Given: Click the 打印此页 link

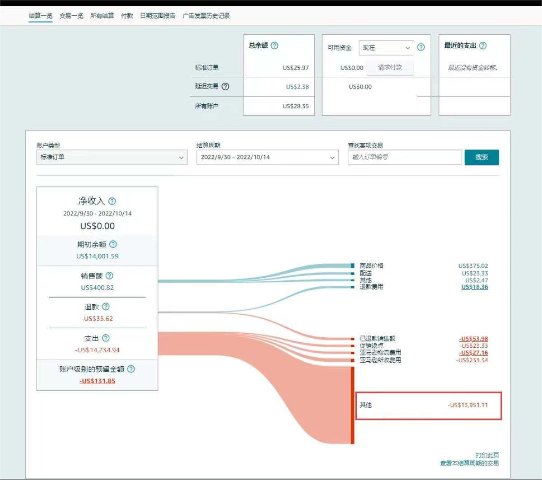Looking at the screenshot, I should pyautogui.click(x=487, y=455).
